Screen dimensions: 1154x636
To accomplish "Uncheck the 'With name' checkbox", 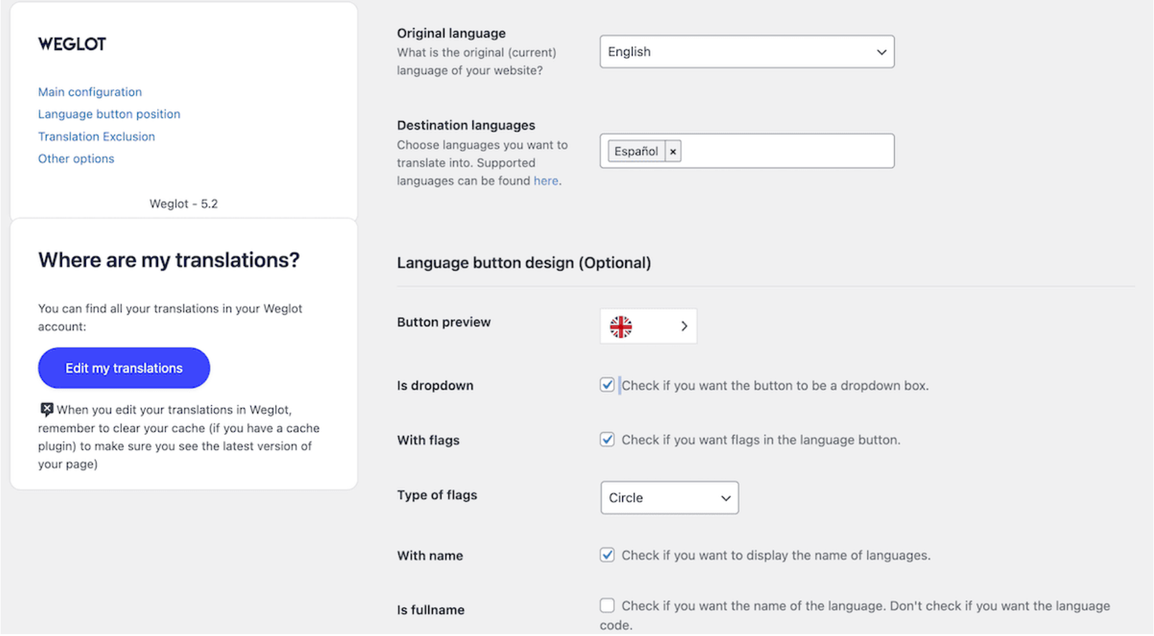I will [606, 555].
